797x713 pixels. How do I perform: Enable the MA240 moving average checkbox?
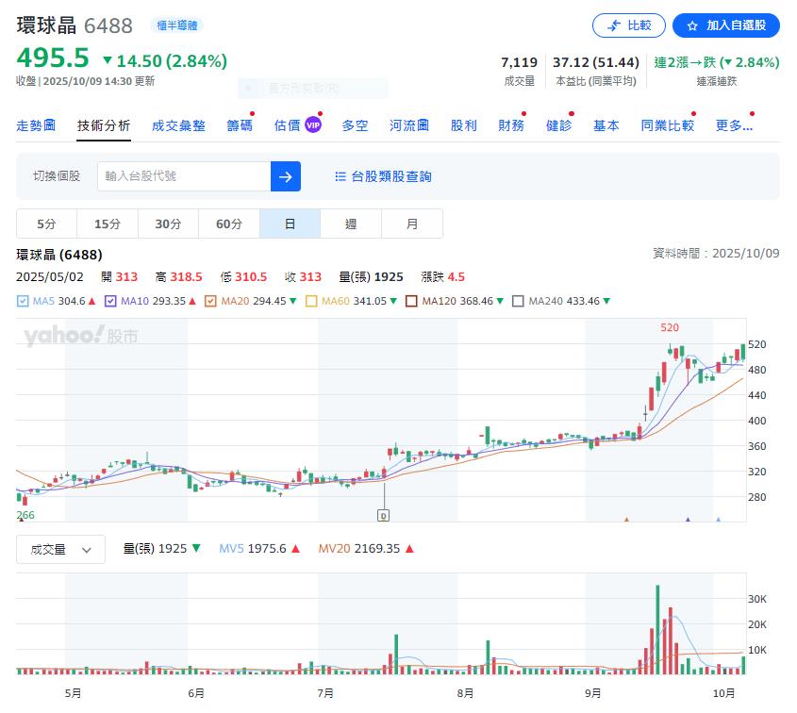pyautogui.click(x=518, y=302)
